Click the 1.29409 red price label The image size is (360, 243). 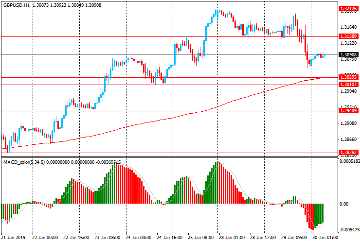click(348, 111)
